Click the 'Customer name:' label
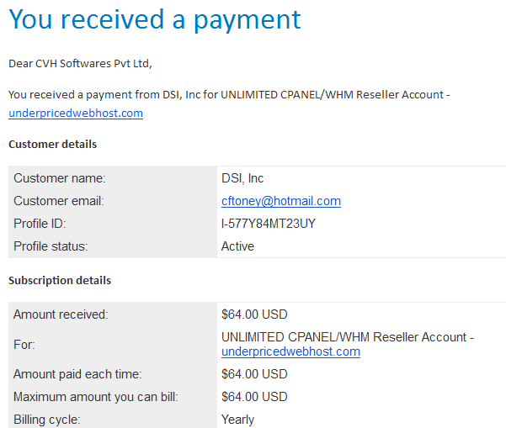 click(60, 178)
